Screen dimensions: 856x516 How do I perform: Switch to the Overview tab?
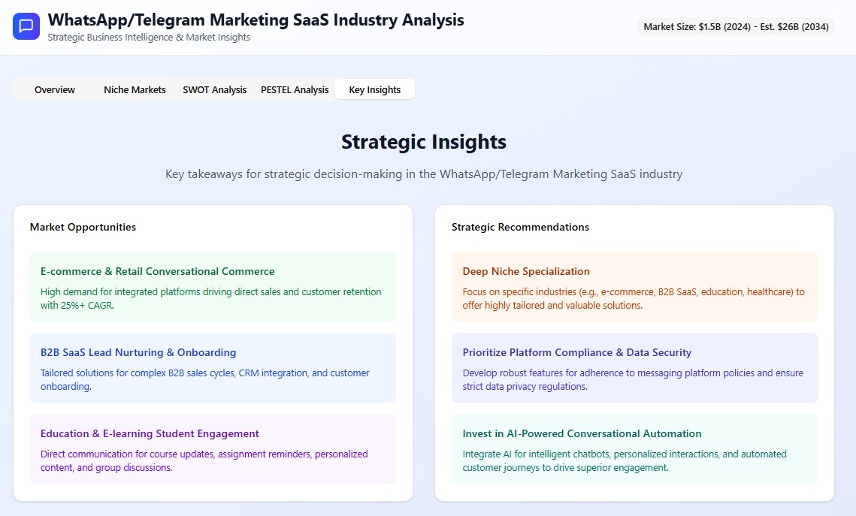(x=55, y=90)
